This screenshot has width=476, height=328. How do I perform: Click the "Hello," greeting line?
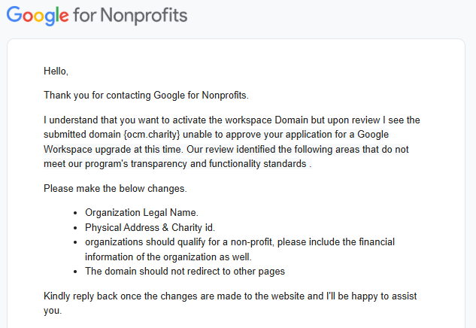(x=56, y=71)
